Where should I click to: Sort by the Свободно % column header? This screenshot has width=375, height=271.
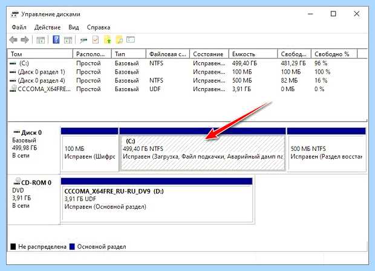[334, 54]
